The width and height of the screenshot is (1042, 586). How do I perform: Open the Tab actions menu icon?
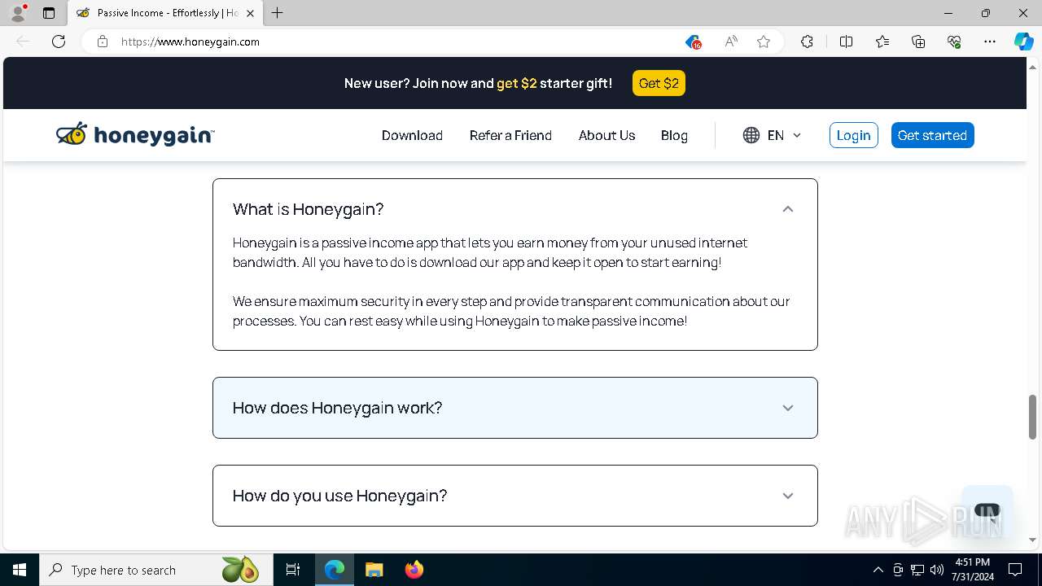pyautogui.click(x=49, y=13)
